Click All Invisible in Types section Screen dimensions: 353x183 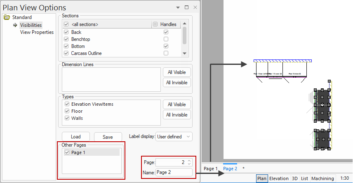(176, 115)
